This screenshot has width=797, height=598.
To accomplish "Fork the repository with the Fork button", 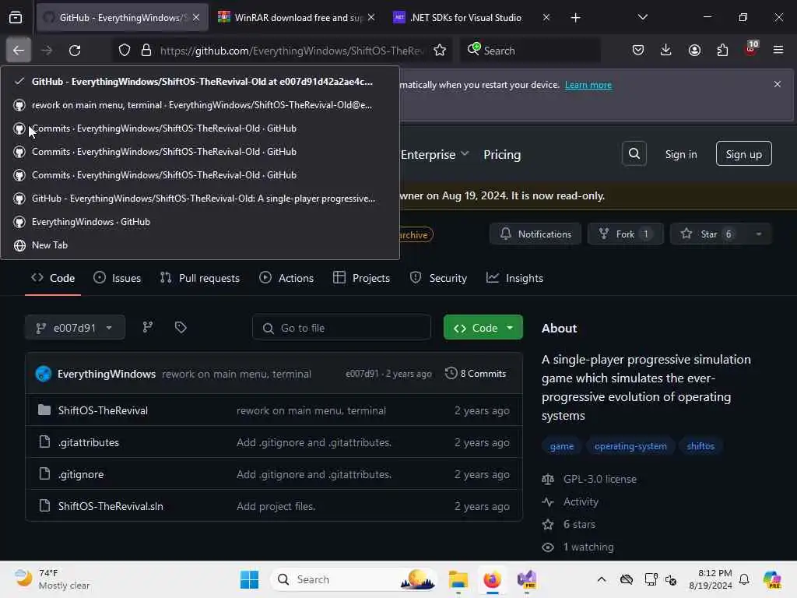I will 626,234.
